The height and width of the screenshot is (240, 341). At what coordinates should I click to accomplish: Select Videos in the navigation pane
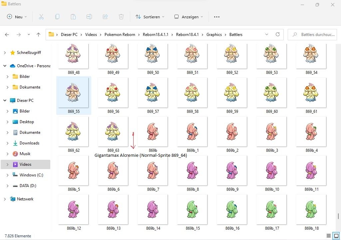coord(25,164)
